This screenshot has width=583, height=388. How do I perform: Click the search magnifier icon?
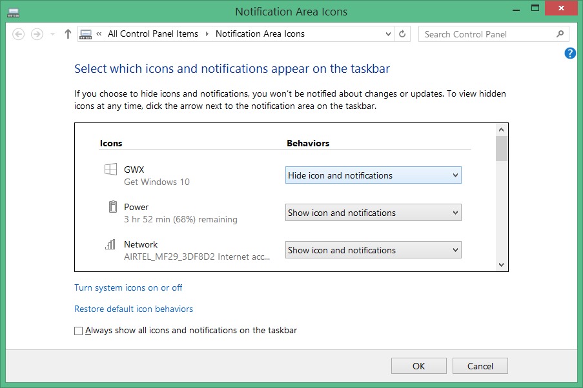pyautogui.click(x=560, y=34)
